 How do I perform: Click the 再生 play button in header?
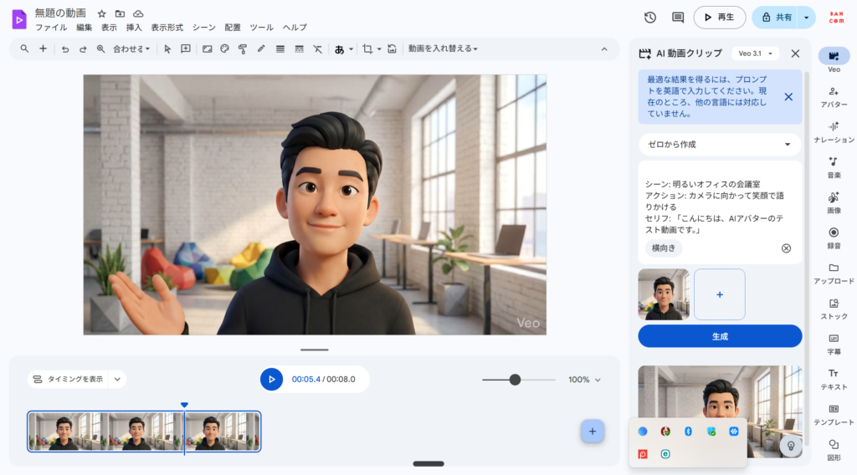(x=719, y=18)
